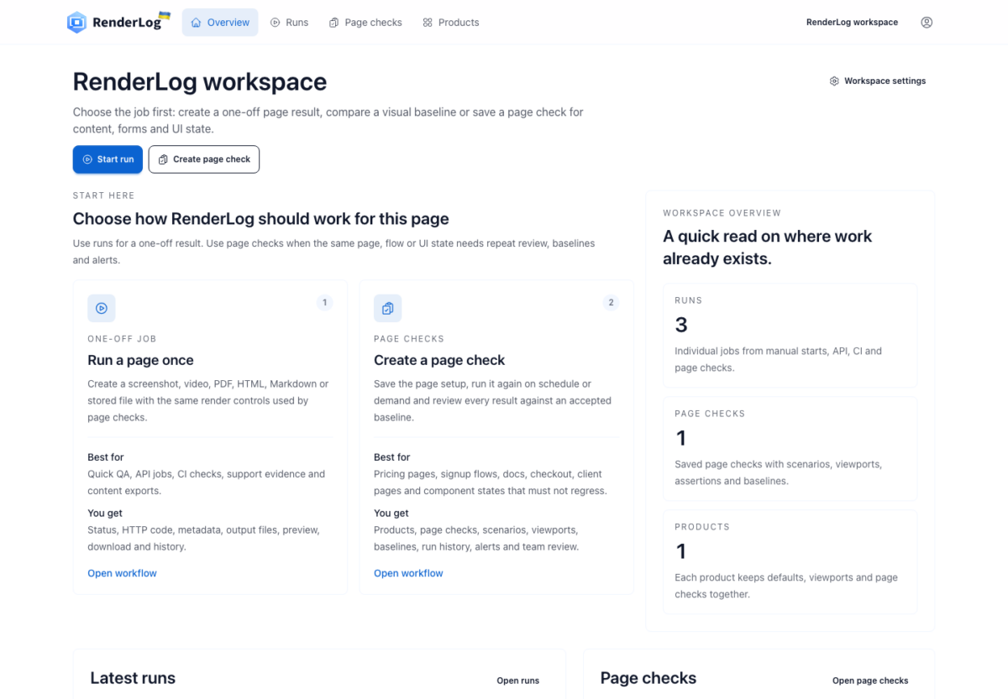Click the ONE-OFF JOB label

[x=122, y=339]
